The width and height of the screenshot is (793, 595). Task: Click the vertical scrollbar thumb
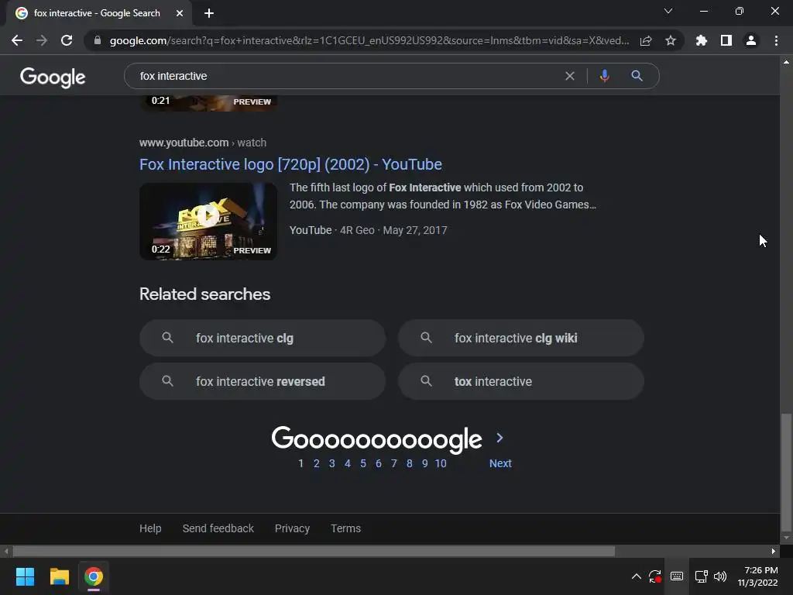(x=786, y=472)
